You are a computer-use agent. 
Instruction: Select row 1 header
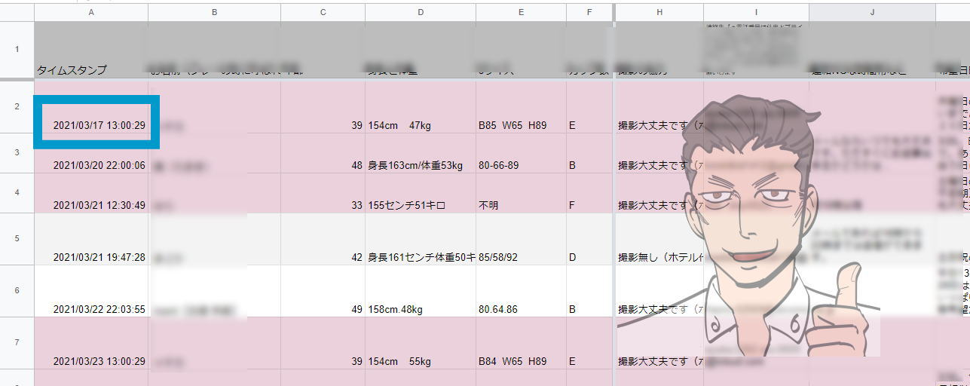click(17, 50)
